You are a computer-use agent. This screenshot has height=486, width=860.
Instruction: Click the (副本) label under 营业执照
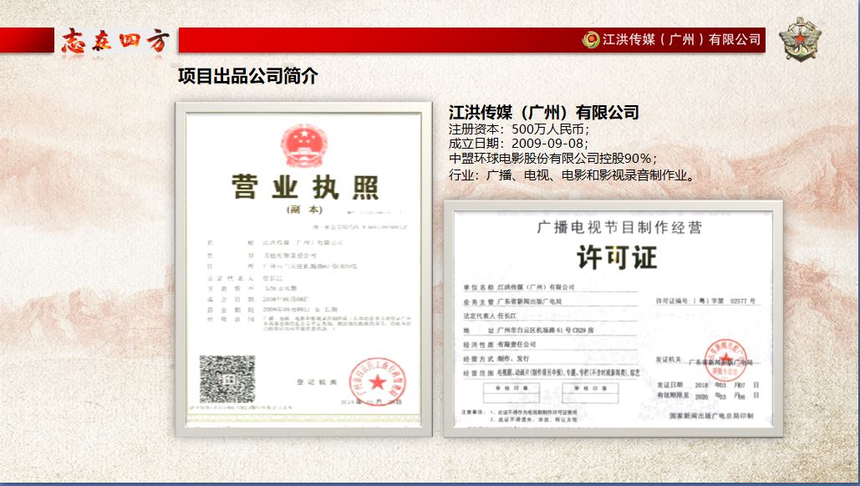[305, 210]
